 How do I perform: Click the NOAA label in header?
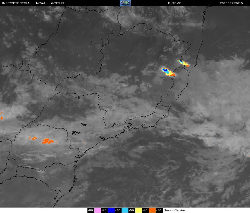point(41,3)
